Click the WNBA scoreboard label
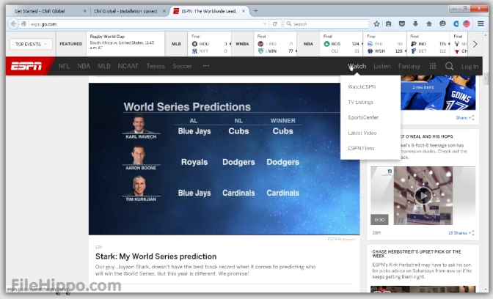Screen dimensions: 493x299 [242, 44]
